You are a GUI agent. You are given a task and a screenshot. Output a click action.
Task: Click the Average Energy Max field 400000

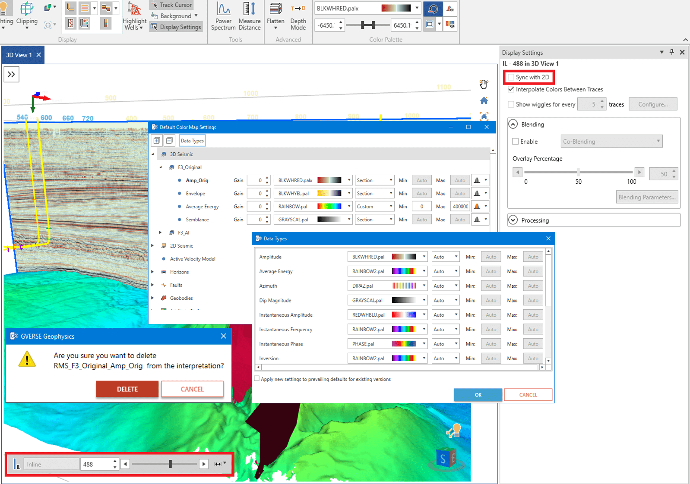click(x=460, y=207)
